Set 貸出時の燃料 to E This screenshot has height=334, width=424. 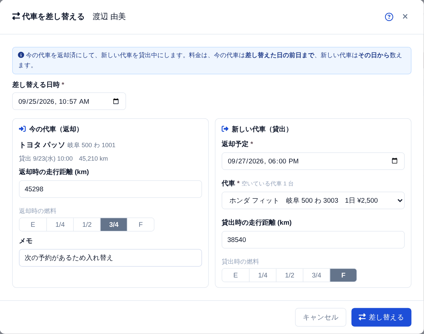pos(235,275)
